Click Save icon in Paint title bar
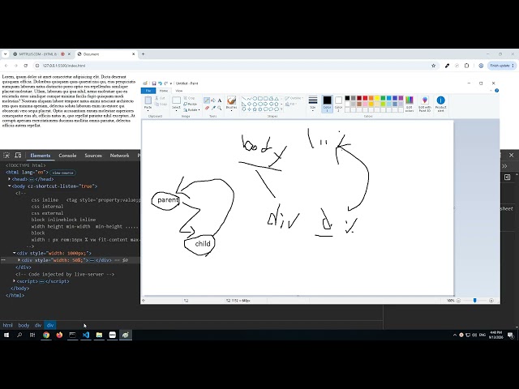The image size is (519, 389). click(x=154, y=83)
